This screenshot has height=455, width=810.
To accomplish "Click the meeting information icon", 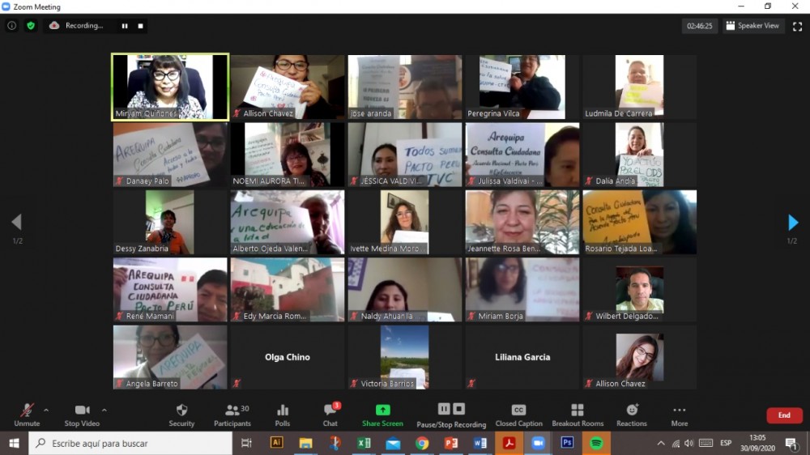I will 11,26.
